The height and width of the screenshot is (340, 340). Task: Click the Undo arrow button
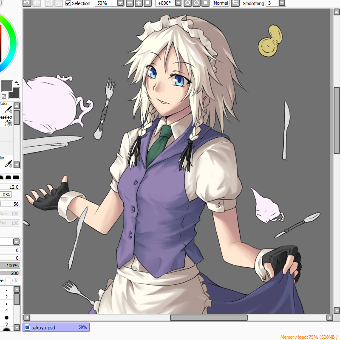(27, 3)
